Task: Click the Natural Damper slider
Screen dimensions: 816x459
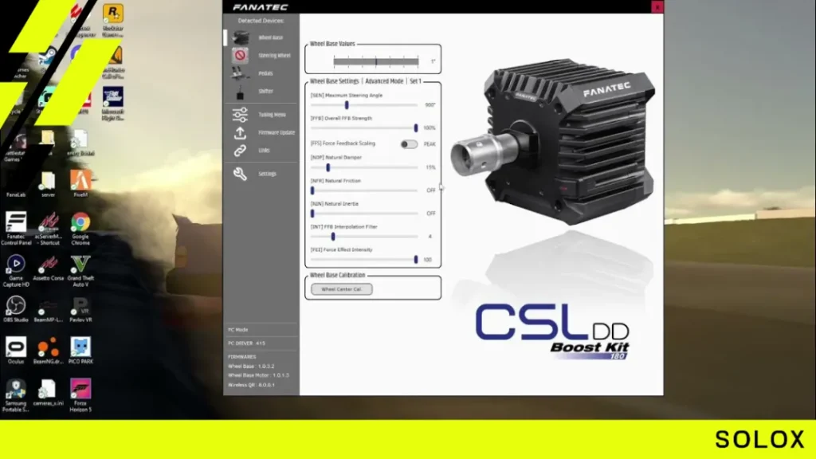Action: pos(363,167)
